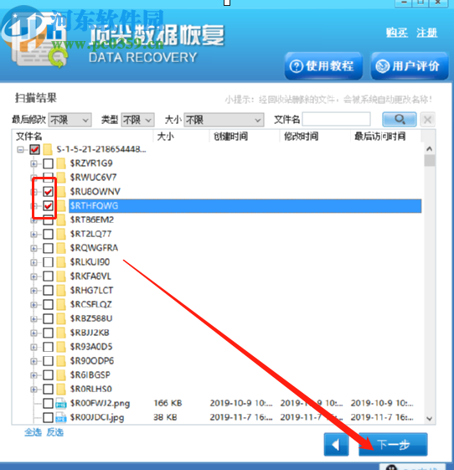Check the $RT2LQ77 folder checkbox
Viewport: 454px width, 470px height.
(x=48, y=234)
